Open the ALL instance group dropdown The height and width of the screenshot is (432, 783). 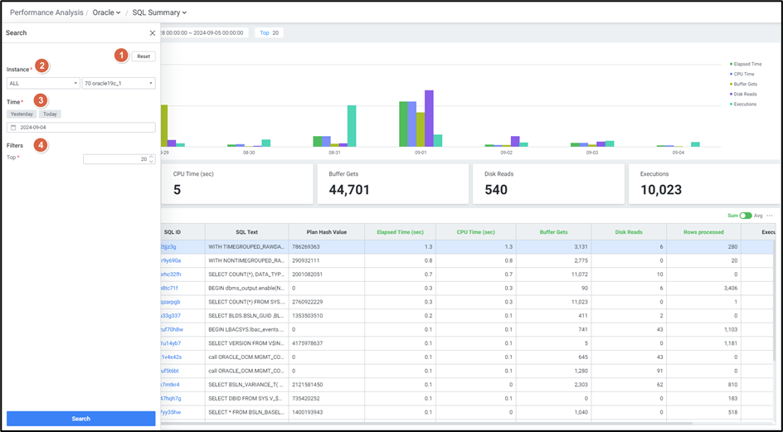[43, 83]
